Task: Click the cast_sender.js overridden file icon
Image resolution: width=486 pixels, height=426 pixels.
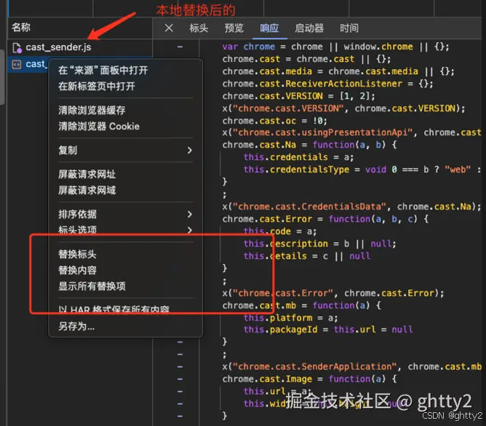Action: coord(17,48)
